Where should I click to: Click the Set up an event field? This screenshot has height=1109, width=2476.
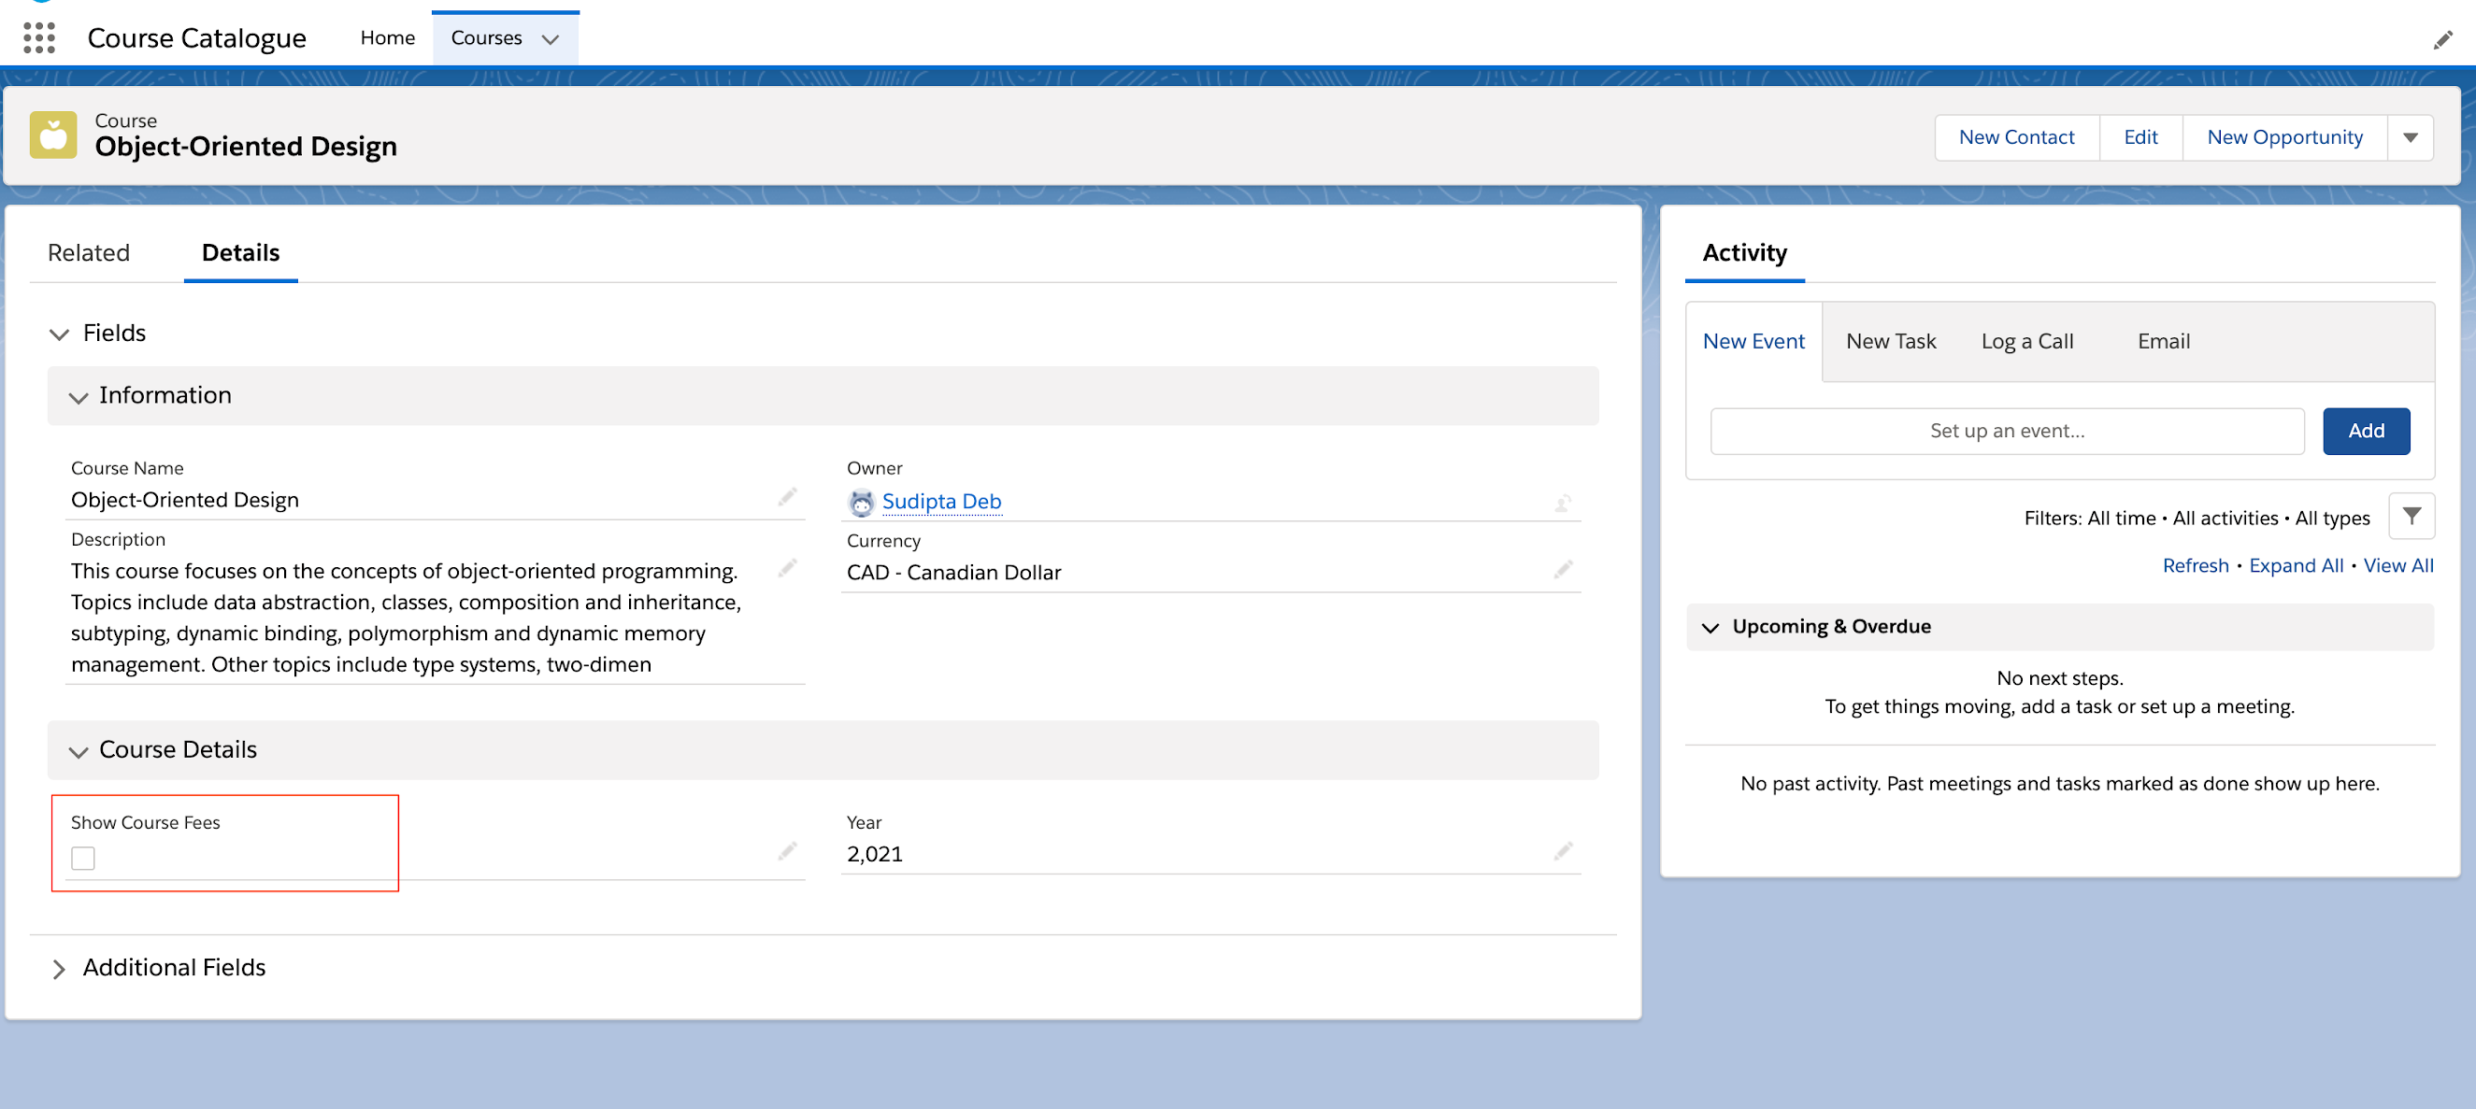click(x=2005, y=431)
